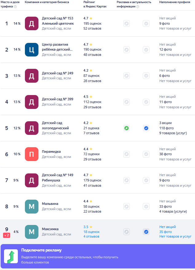
Task: Click teal 'М' avatar of Мальвина
Action: pyautogui.click(x=32, y=206)
